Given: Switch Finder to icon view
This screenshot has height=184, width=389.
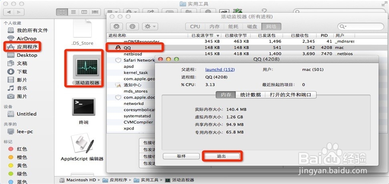Looking at the screenshot, I should [62, 12].
